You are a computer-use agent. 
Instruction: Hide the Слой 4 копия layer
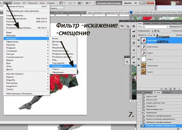pyautogui.click(x=139, y=46)
